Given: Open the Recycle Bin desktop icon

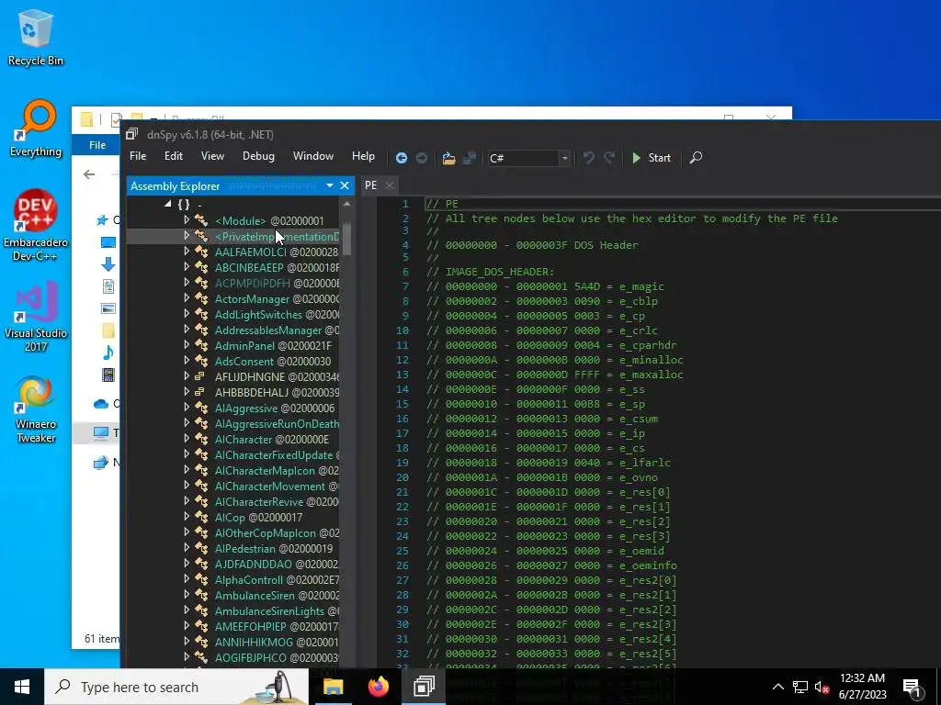Looking at the screenshot, I should [36, 37].
